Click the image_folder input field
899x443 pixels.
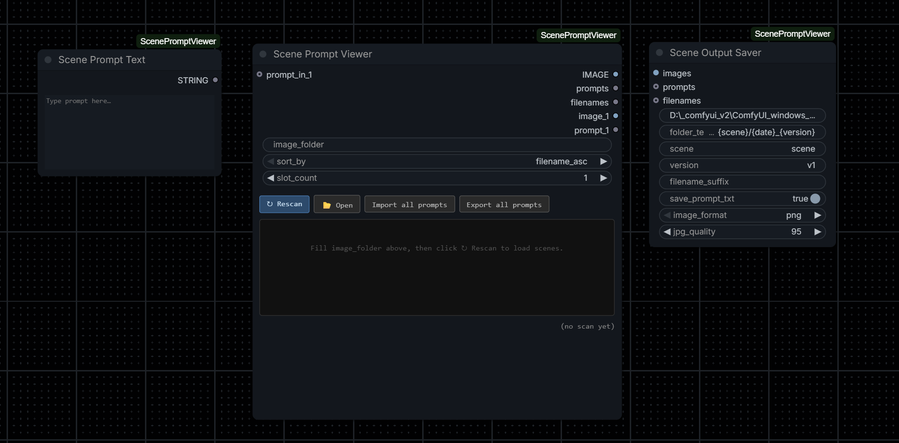click(437, 145)
